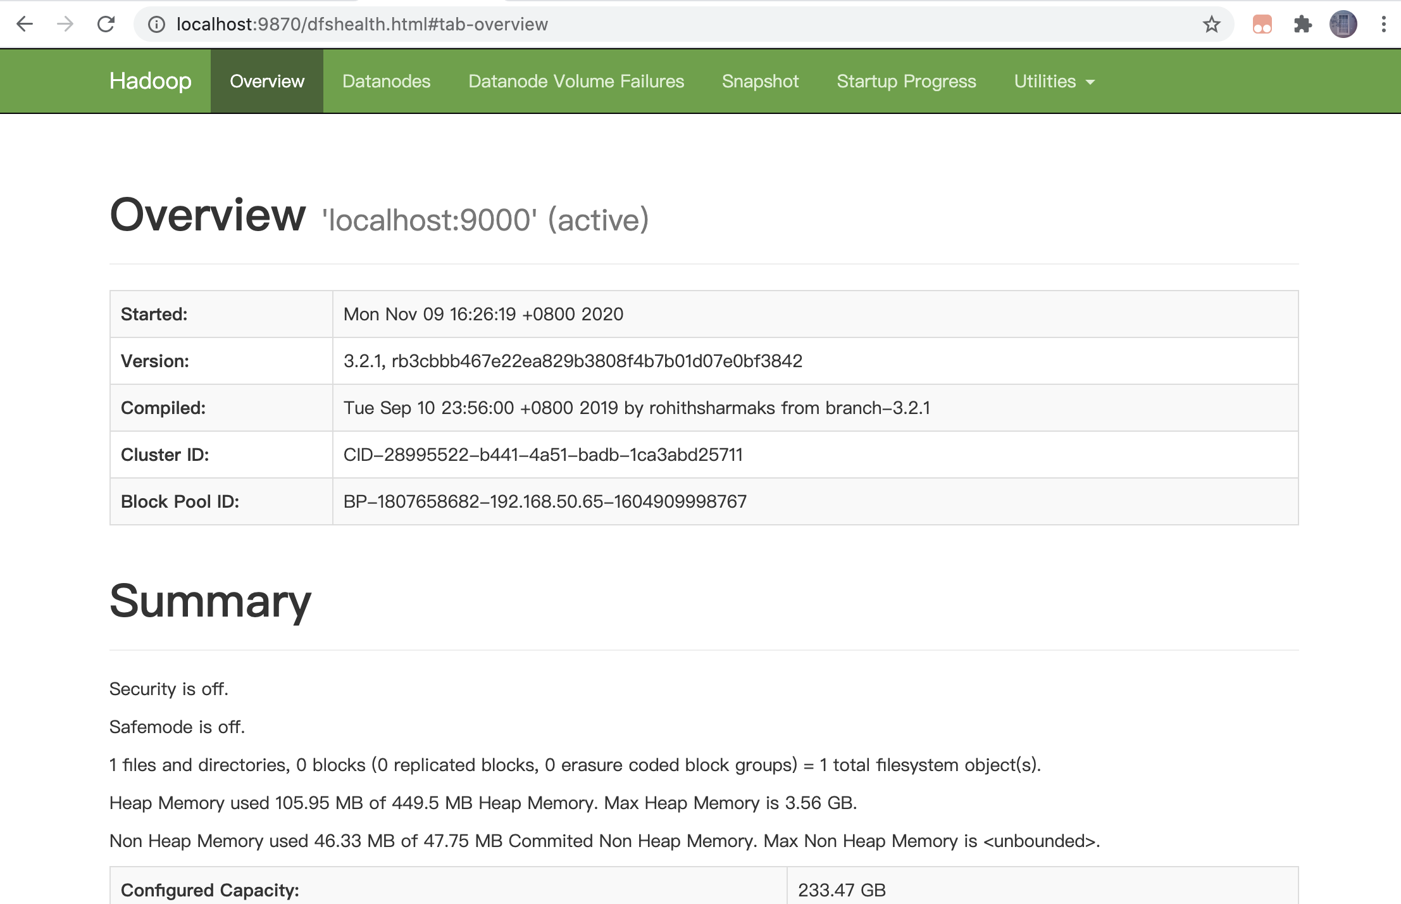Click the 'localhost:9000' (active) subtitle

485,220
